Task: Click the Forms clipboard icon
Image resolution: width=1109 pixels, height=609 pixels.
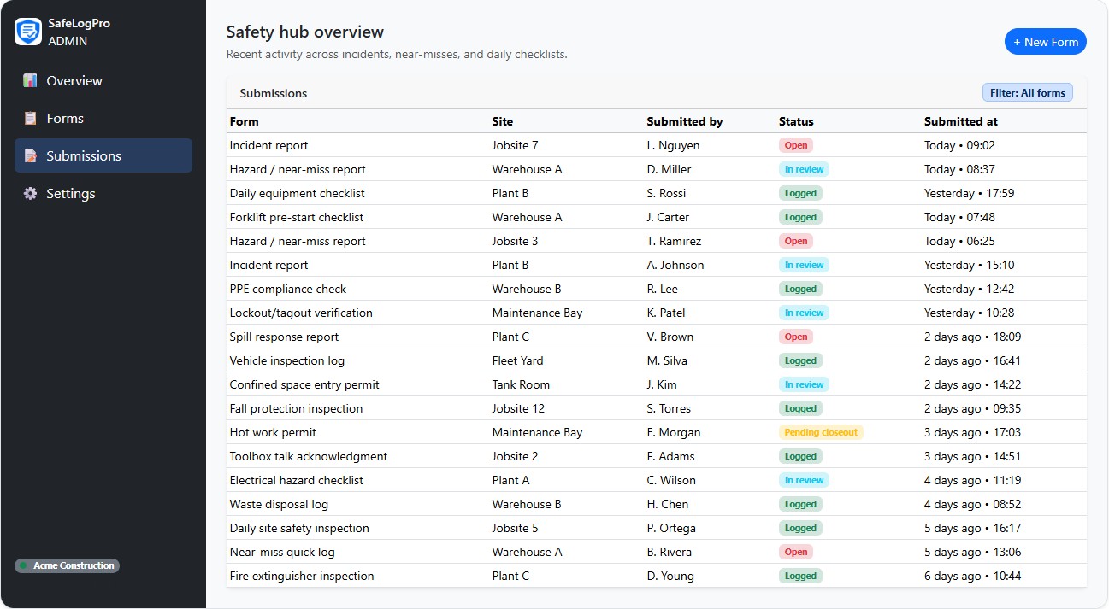Action: pyautogui.click(x=30, y=118)
